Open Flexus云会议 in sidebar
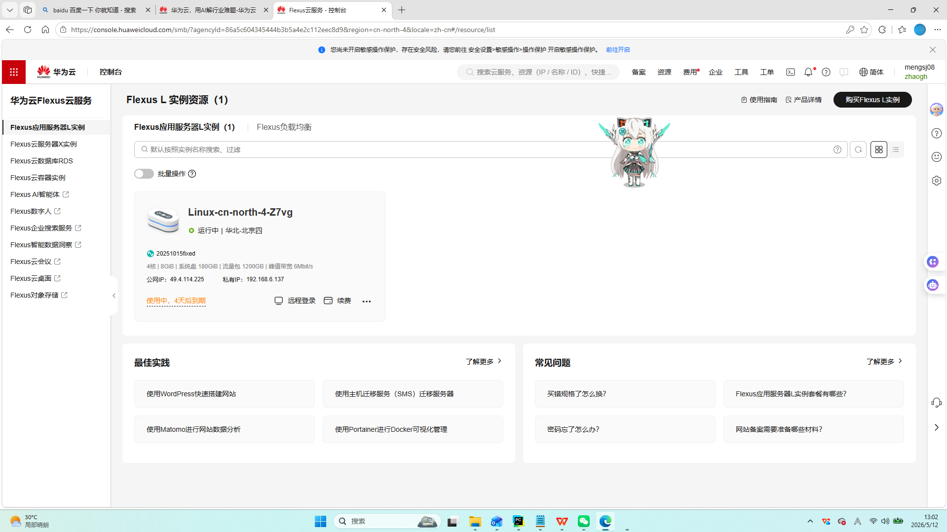947x532 pixels. [x=35, y=262]
